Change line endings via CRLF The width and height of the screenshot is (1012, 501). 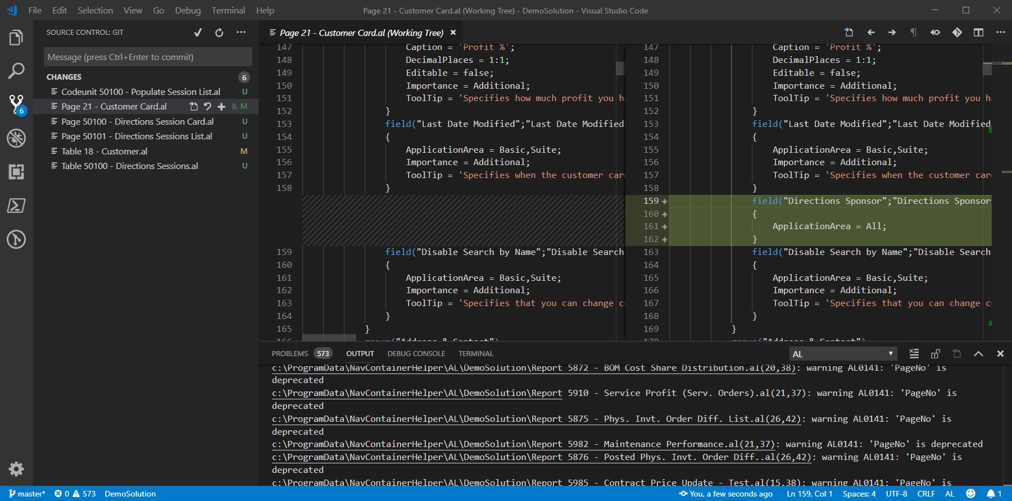coord(926,494)
